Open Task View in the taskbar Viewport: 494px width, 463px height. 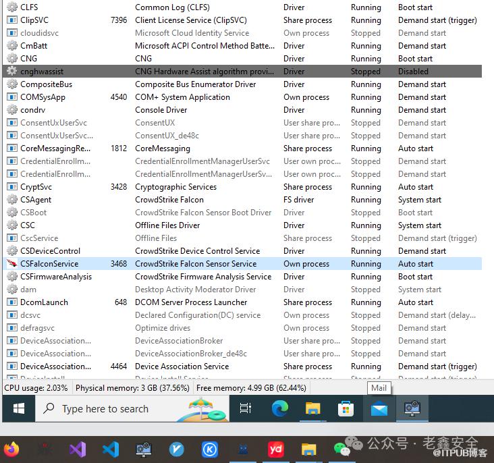tap(246, 408)
